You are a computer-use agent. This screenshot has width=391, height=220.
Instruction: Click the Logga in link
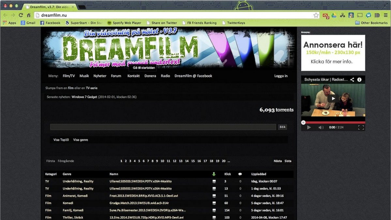[281, 76]
